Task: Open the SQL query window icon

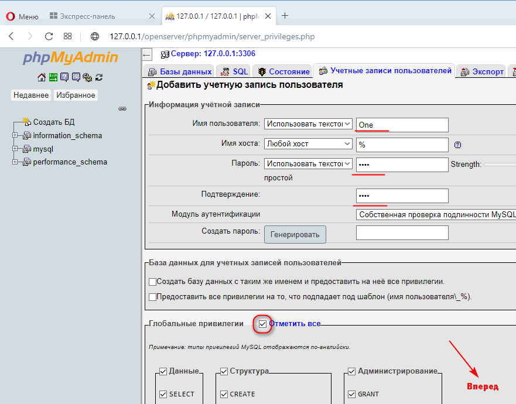Action: point(76,77)
